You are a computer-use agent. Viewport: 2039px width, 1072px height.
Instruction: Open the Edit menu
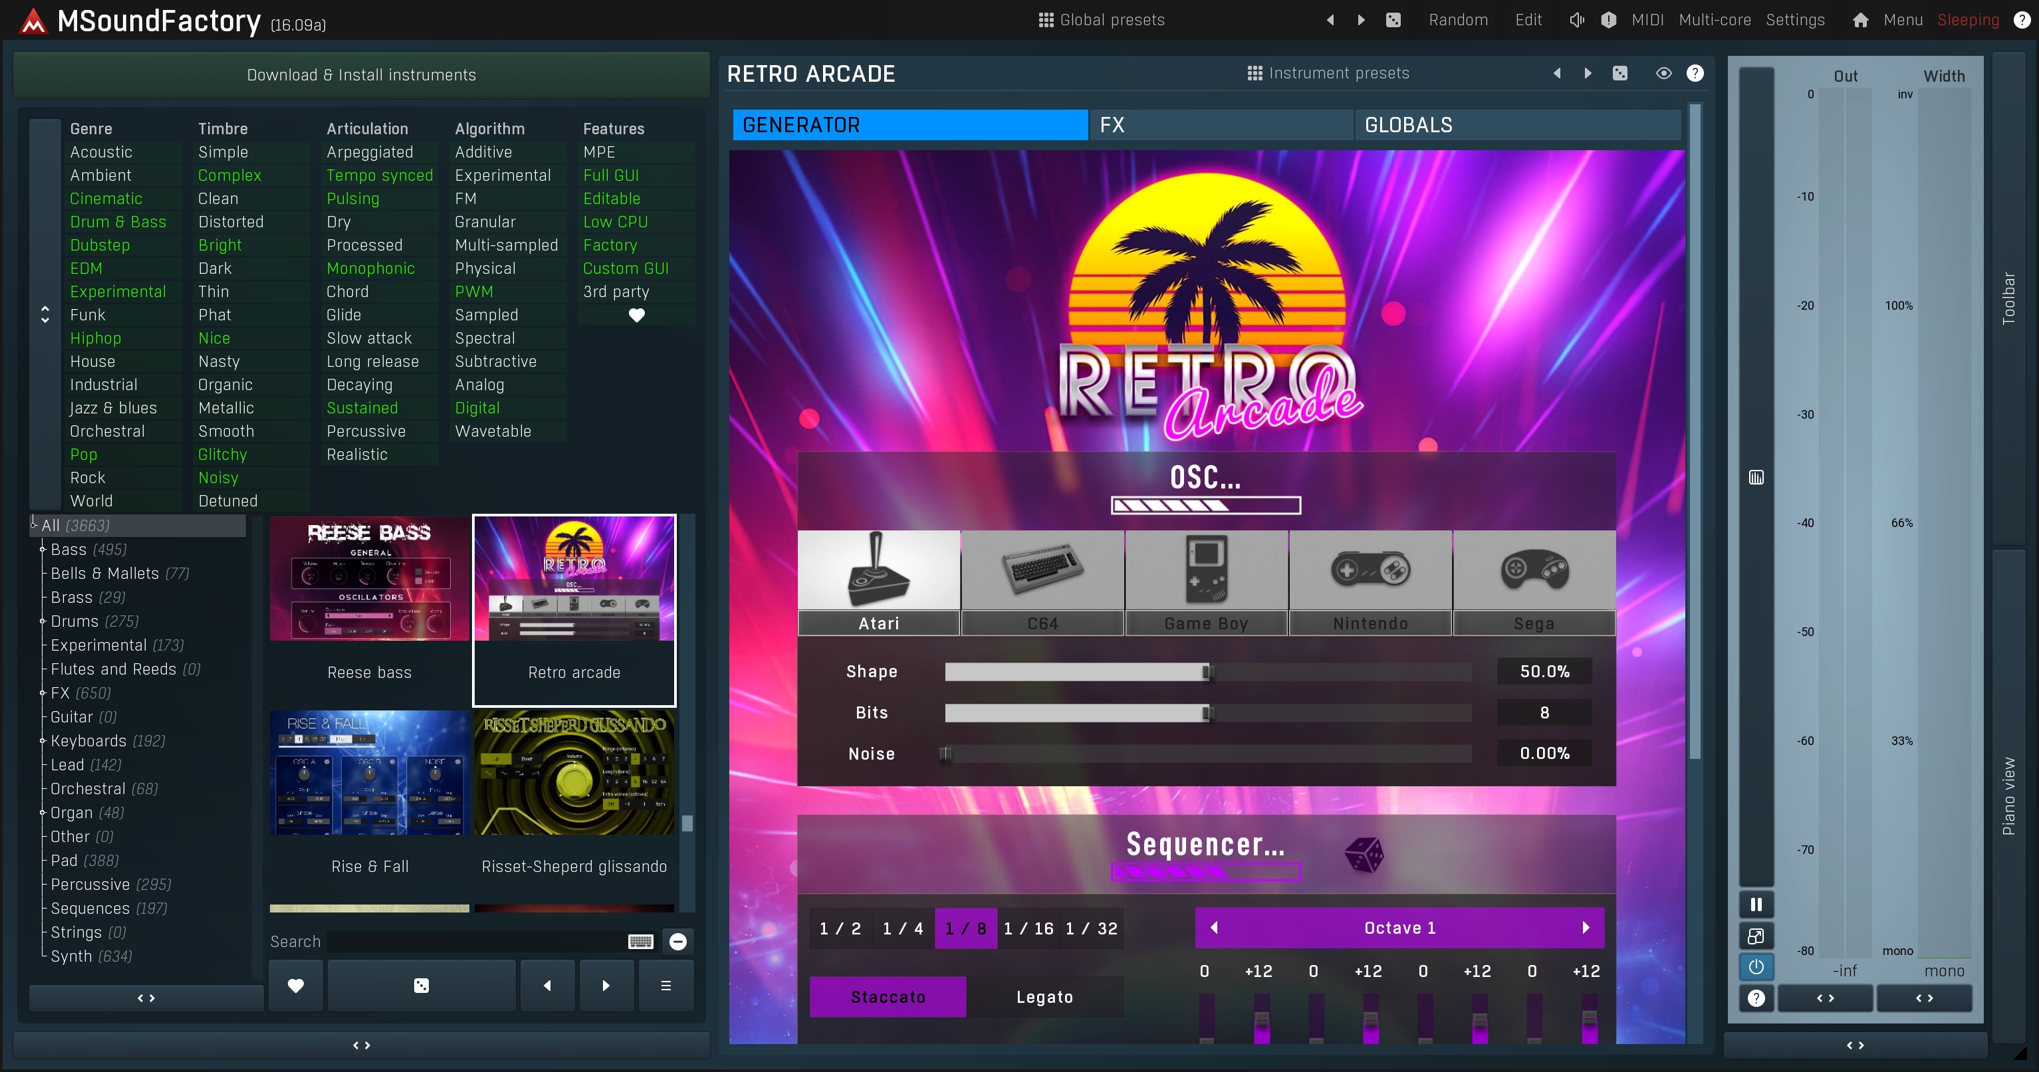click(1528, 20)
